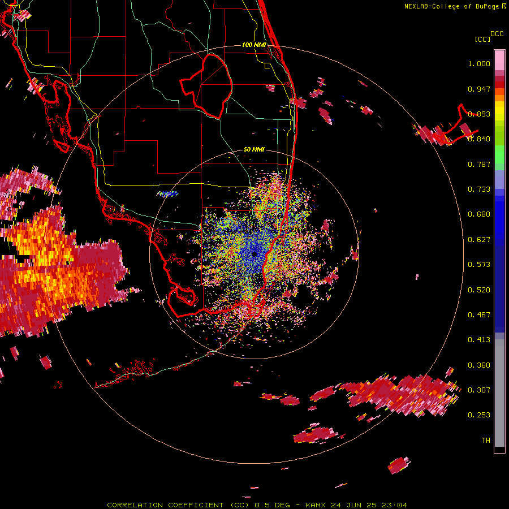509x509 pixels.
Task: Click the NEXLAB-College of DuPage title text
Action: [455, 6]
